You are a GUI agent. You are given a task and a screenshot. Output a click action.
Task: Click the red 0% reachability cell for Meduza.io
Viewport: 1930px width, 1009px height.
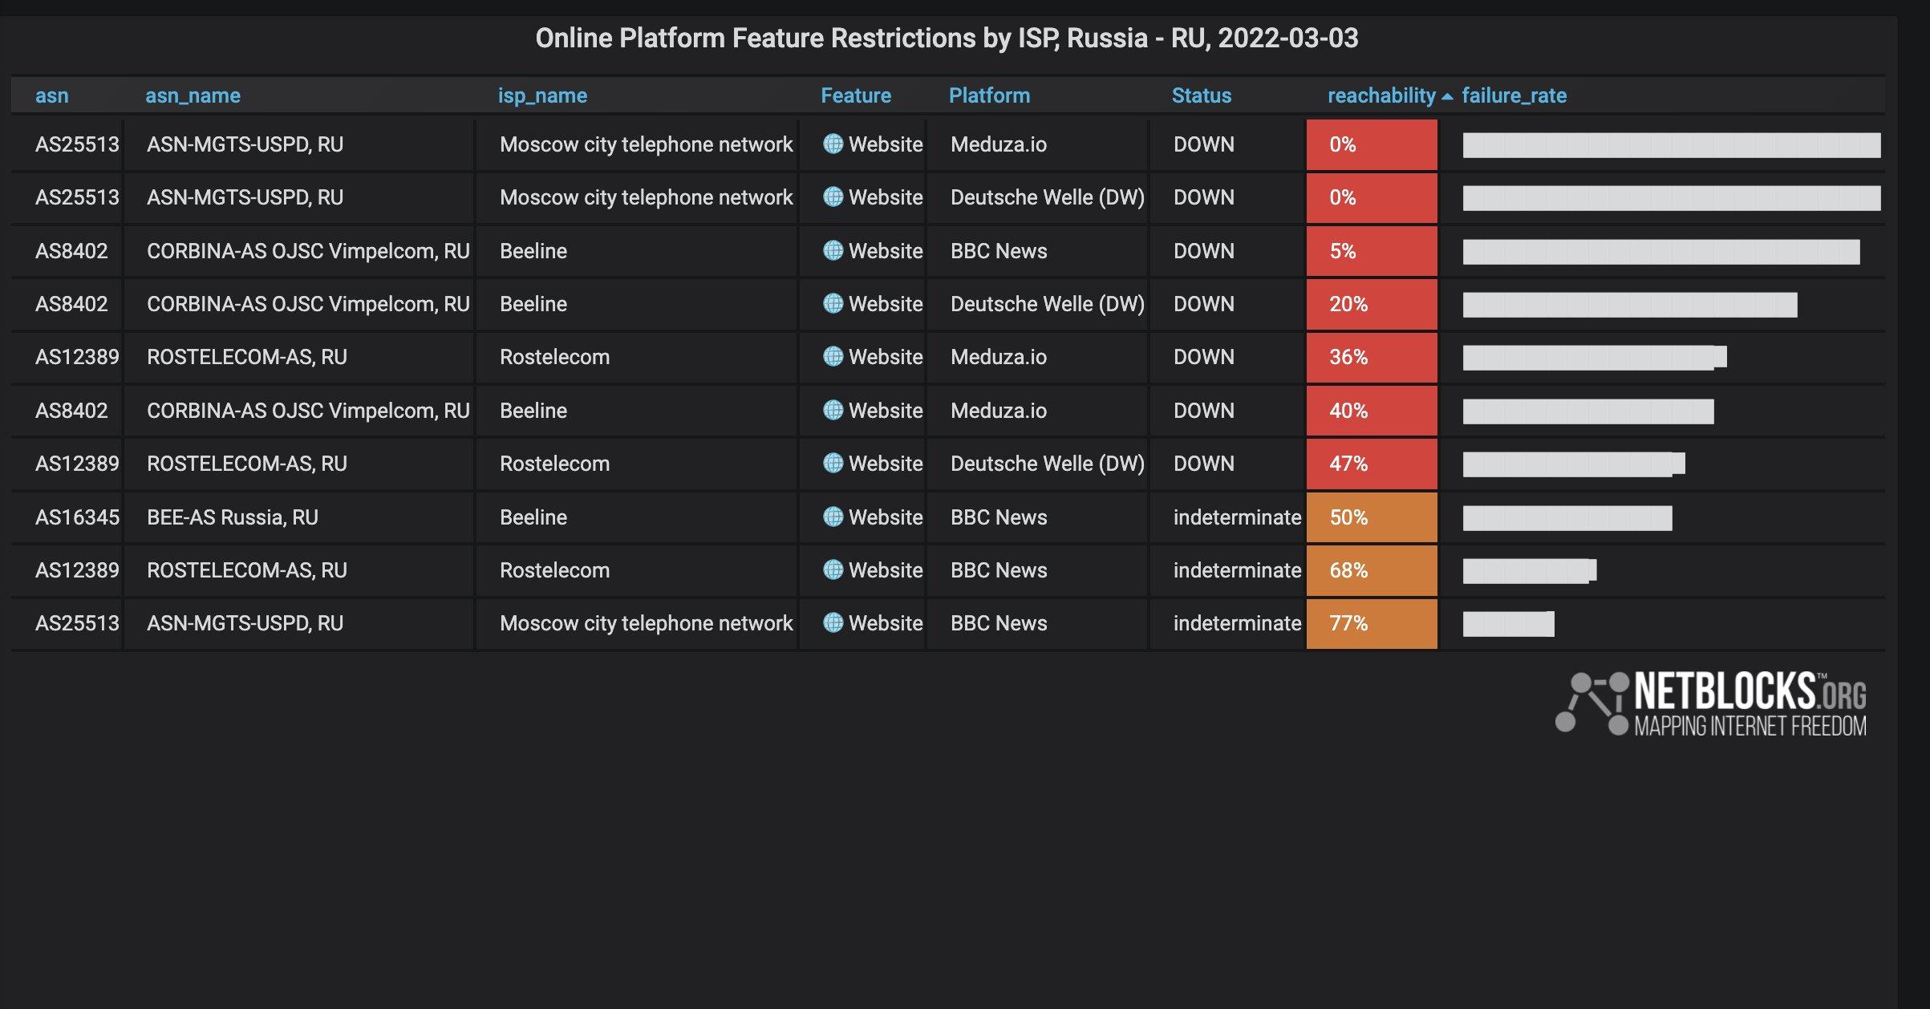point(1371,144)
